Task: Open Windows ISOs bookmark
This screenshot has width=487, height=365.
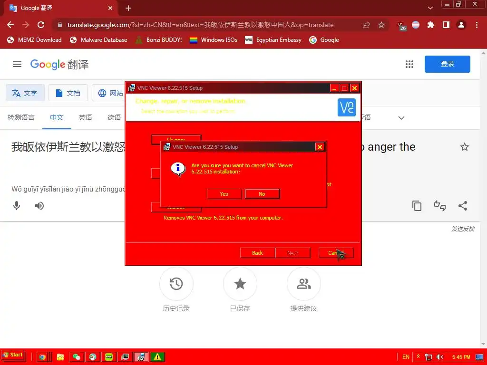Action: coord(214,40)
